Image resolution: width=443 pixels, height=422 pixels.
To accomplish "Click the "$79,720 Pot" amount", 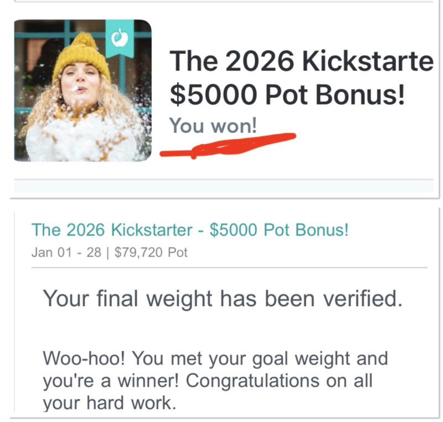I will [x=151, y=253].
